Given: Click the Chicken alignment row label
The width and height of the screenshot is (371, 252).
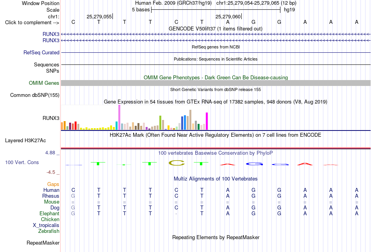Looking at the screenshot, I should pos(50,219).
